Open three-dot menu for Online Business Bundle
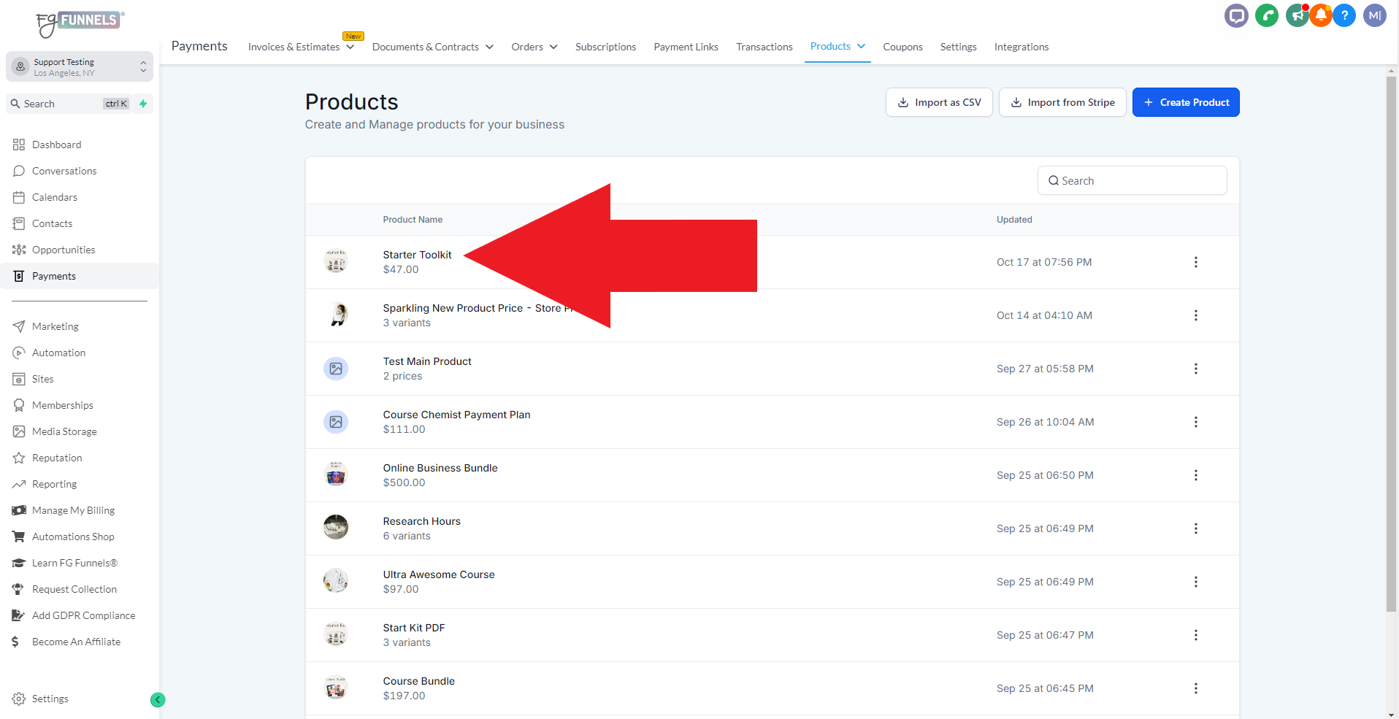 click(x=1196, y=475)
